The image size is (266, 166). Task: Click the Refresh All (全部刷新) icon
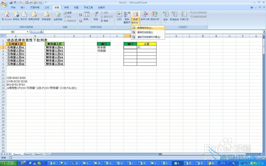(58, 15)
